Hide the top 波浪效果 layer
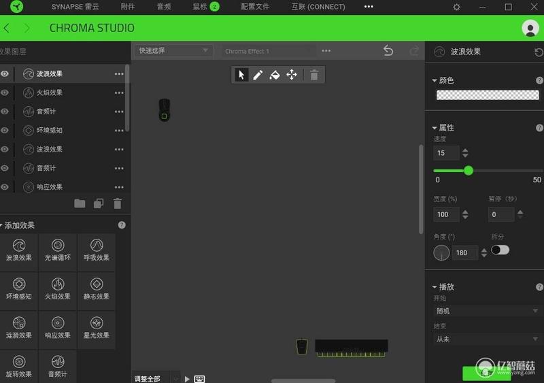 (5, 73)
